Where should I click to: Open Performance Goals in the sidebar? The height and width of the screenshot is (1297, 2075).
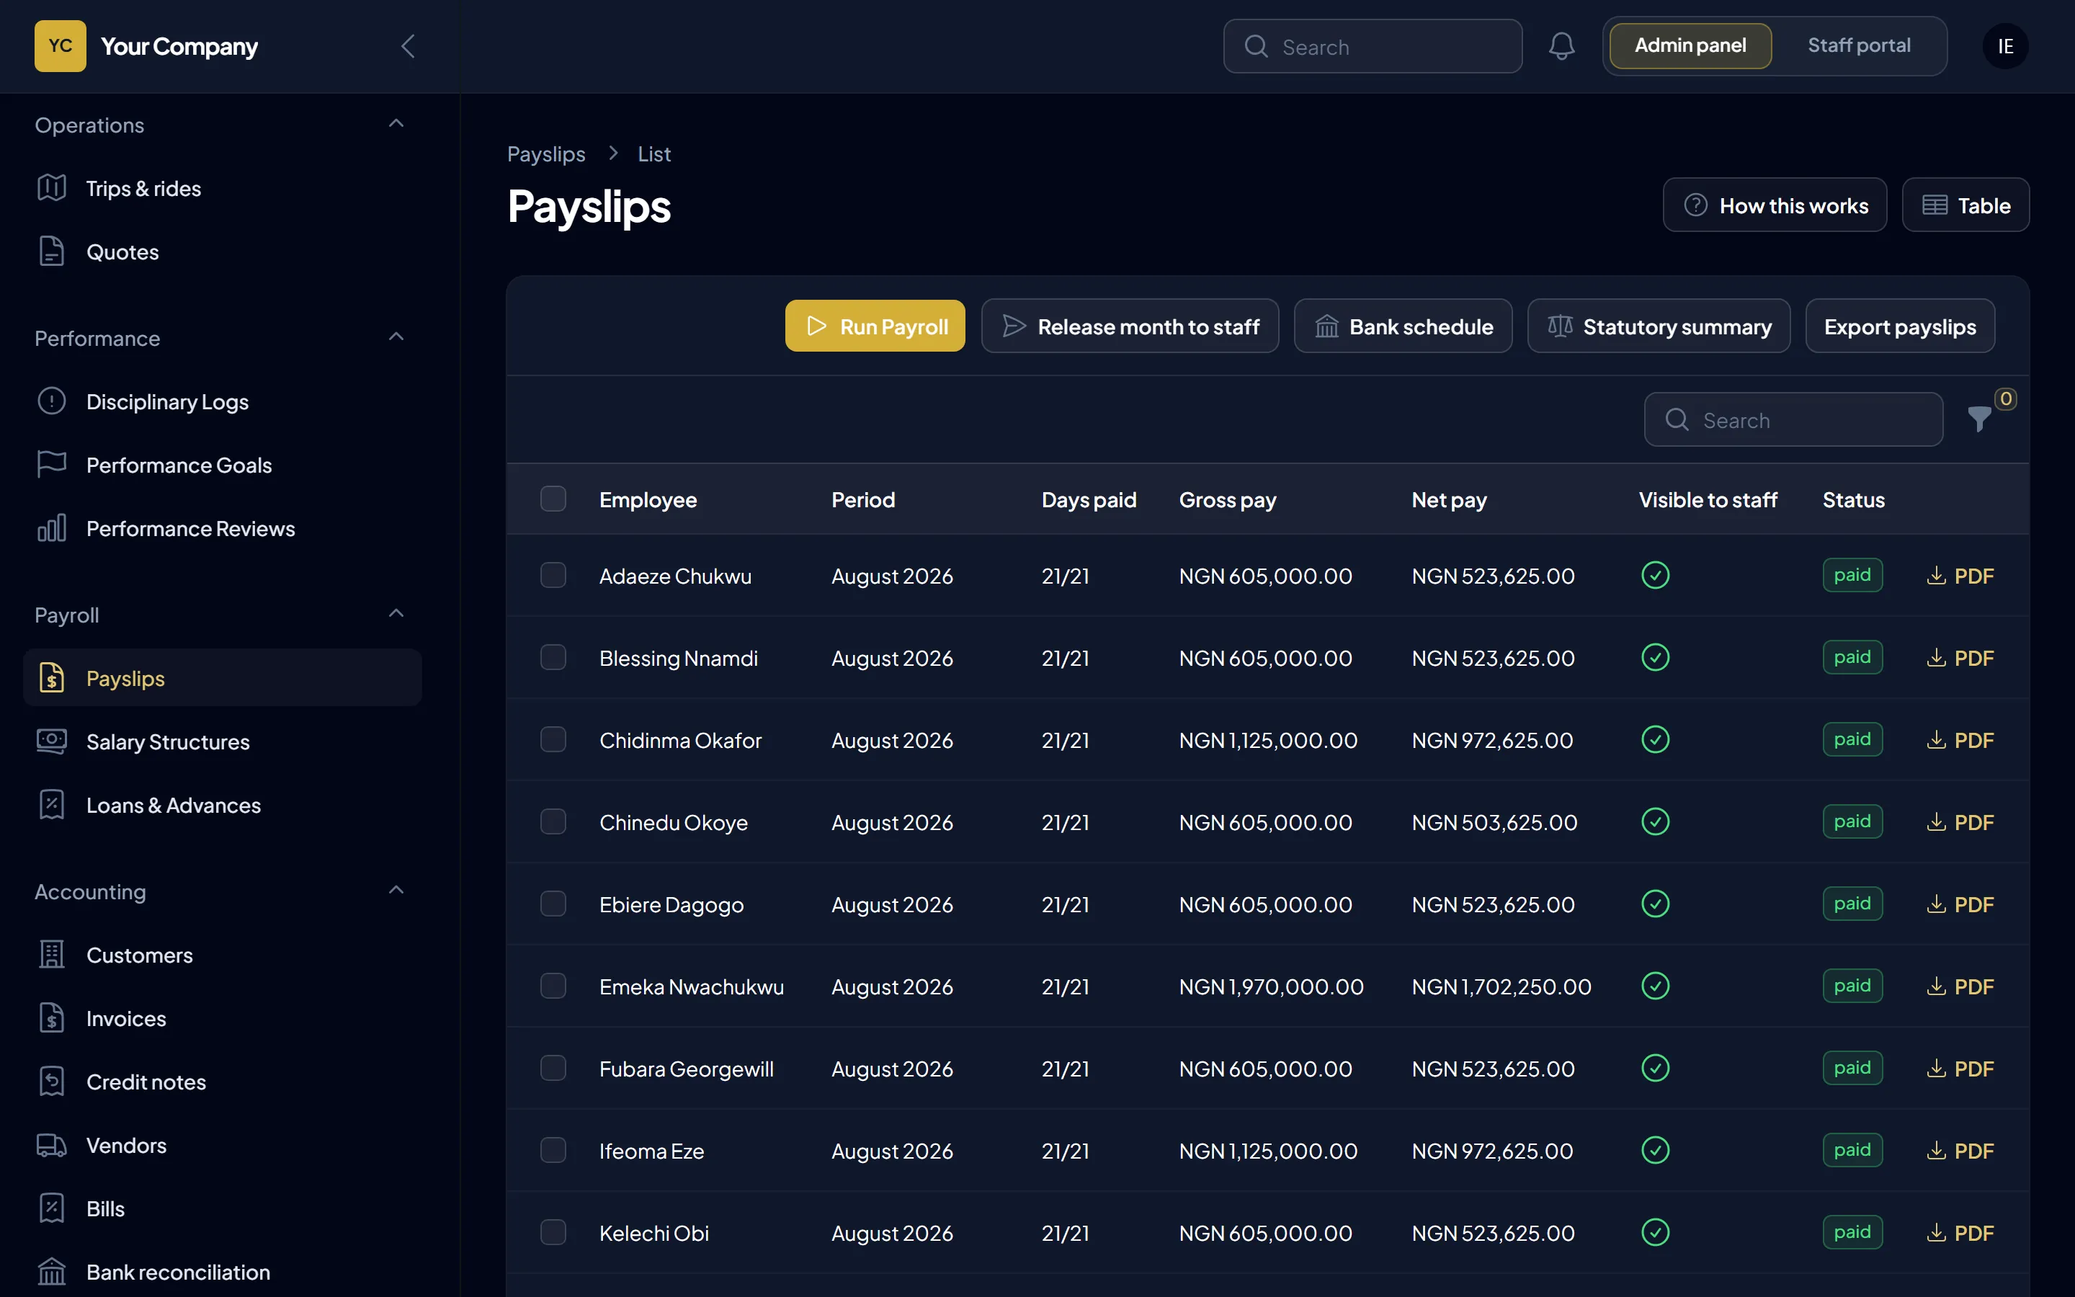(223, 465)
